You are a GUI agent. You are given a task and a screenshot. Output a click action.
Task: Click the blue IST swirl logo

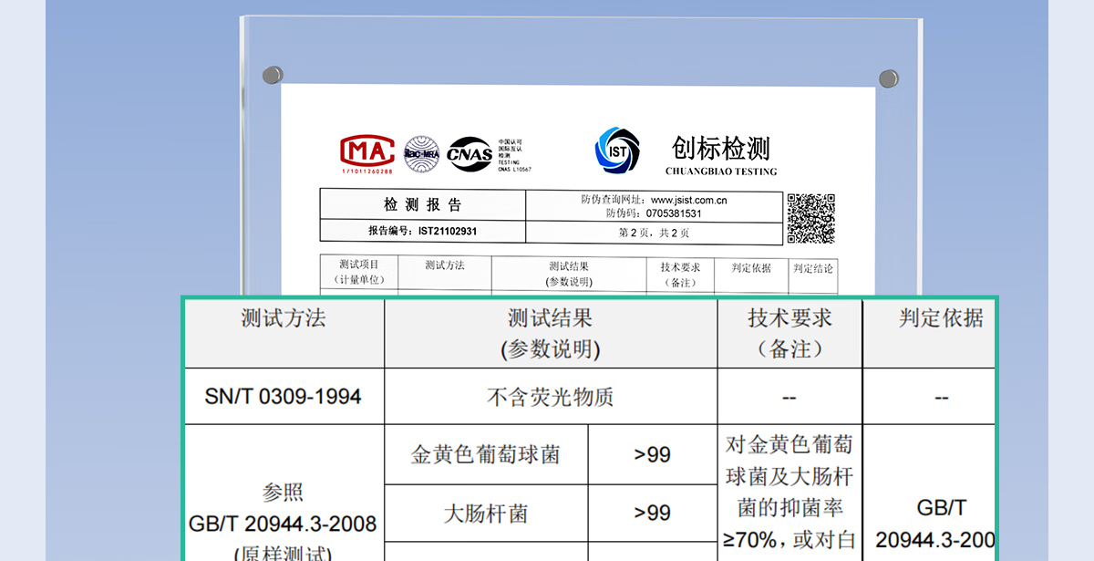pos(617,151)
